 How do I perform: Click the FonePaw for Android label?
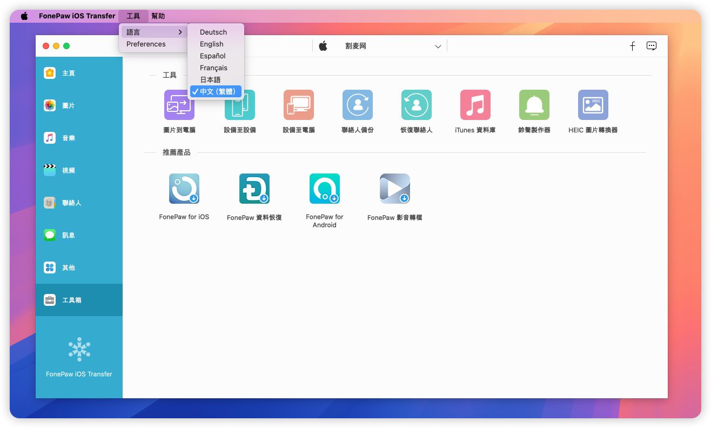point(325,221)
